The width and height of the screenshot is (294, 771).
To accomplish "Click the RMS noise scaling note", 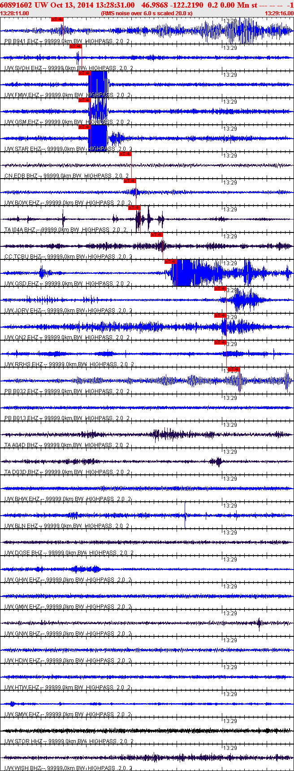I will coord(147,13).
